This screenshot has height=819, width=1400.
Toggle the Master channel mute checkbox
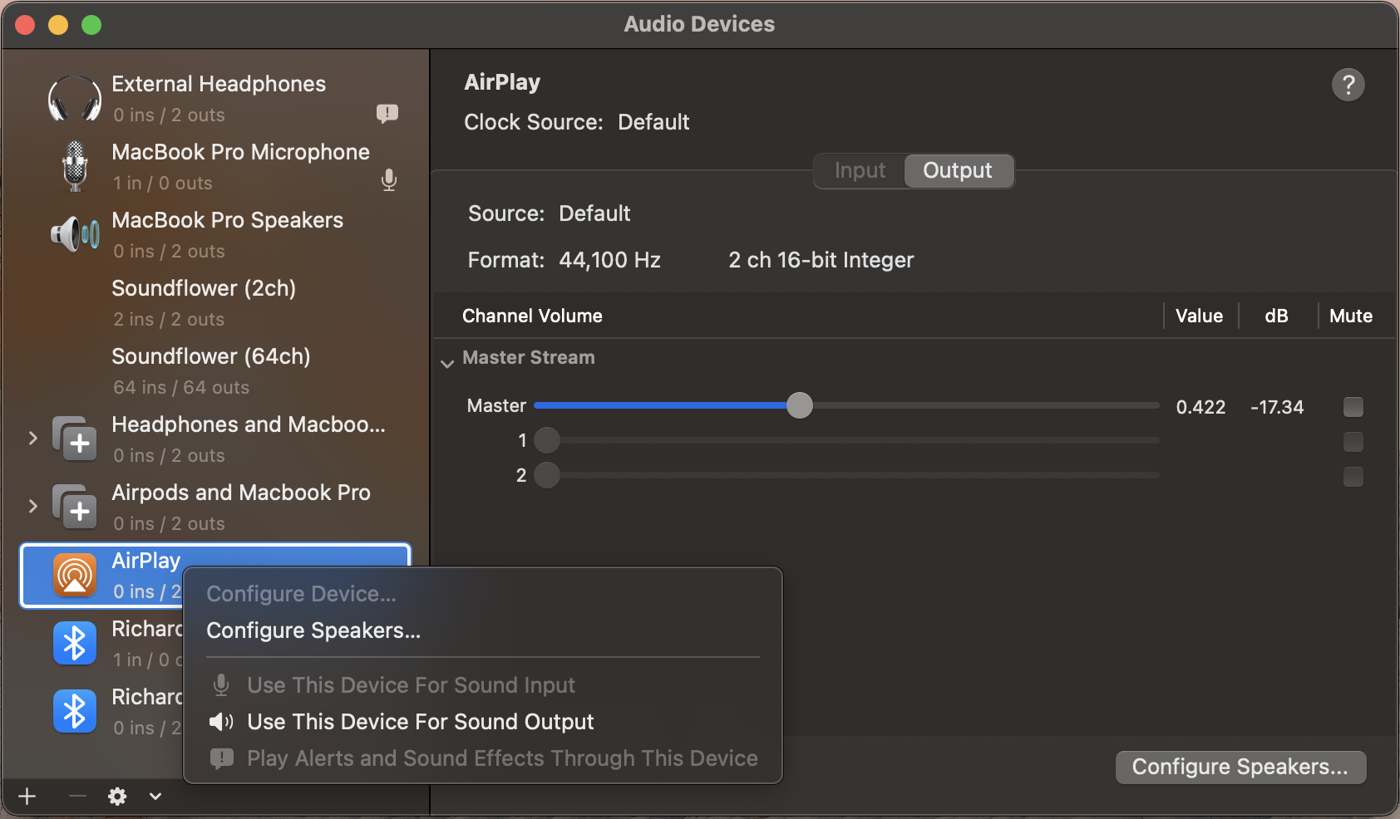pyautogui.click(x=1353, y=407)
